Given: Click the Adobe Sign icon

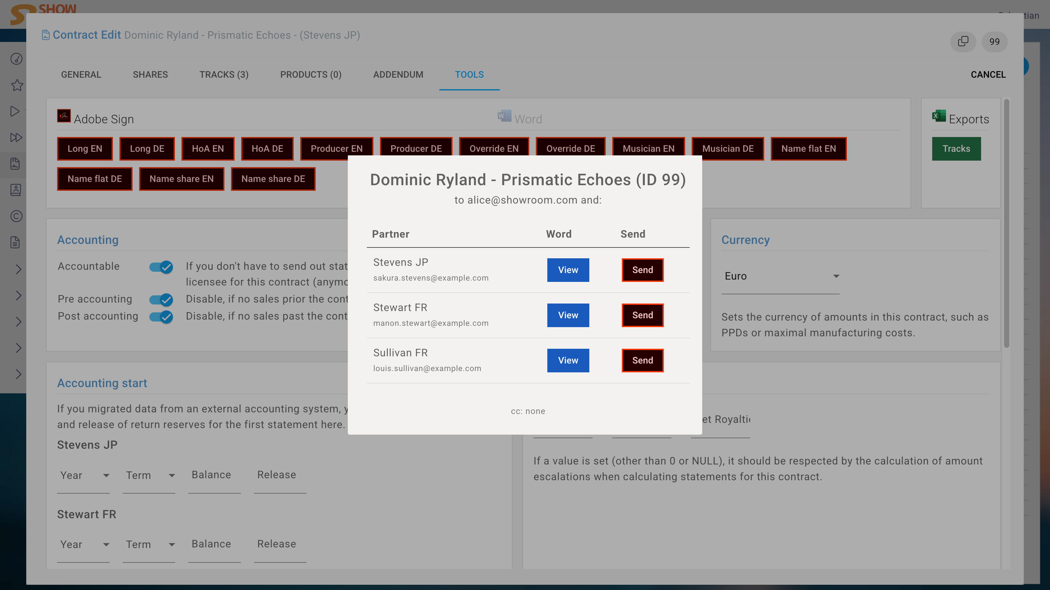Looking at the screenshot, I should coord(64,116).
